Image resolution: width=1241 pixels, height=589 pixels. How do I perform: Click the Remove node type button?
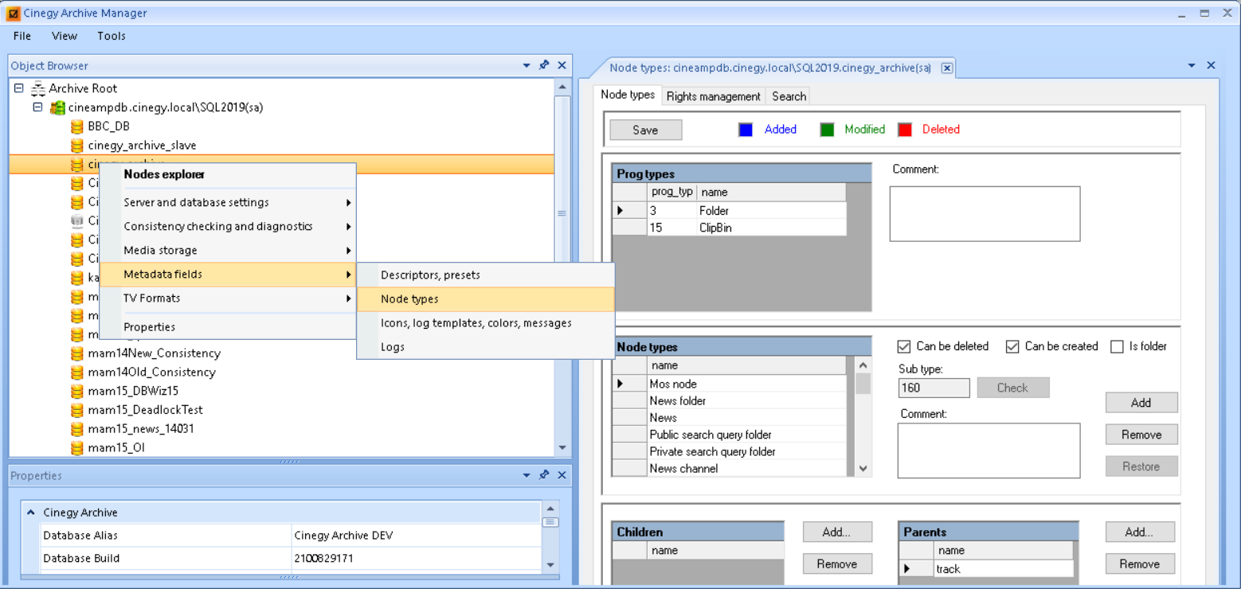pos(1141,435)
